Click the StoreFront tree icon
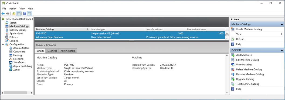Viewport: 285px width, 100px height. (x=11, y=62)
